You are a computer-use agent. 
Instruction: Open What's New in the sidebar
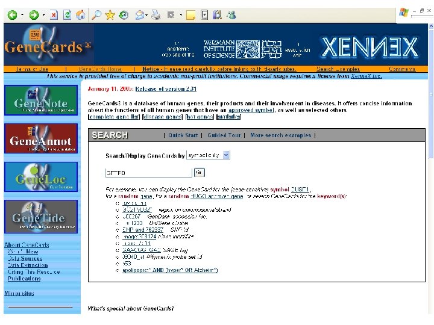click(23, 252)
